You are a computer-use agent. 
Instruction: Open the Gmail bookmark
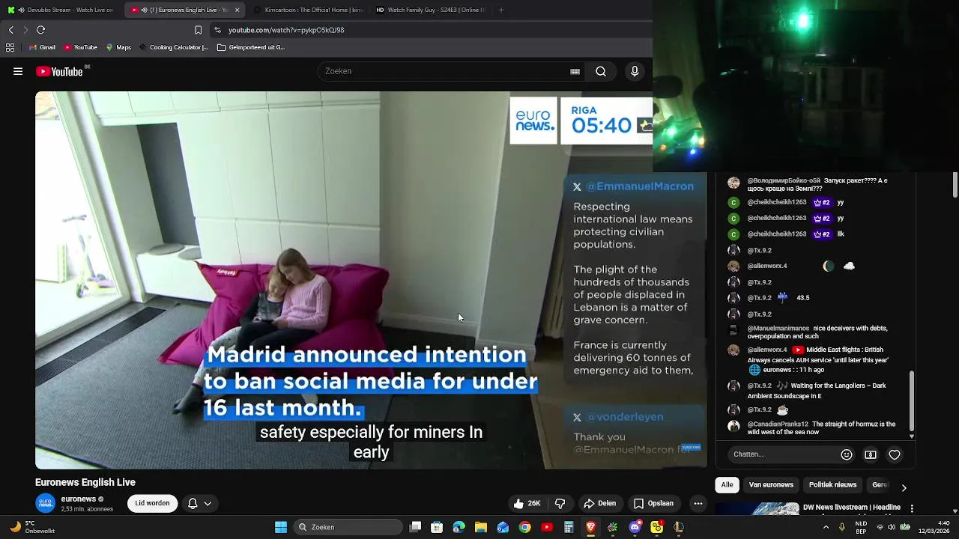[x=42, y=47]
